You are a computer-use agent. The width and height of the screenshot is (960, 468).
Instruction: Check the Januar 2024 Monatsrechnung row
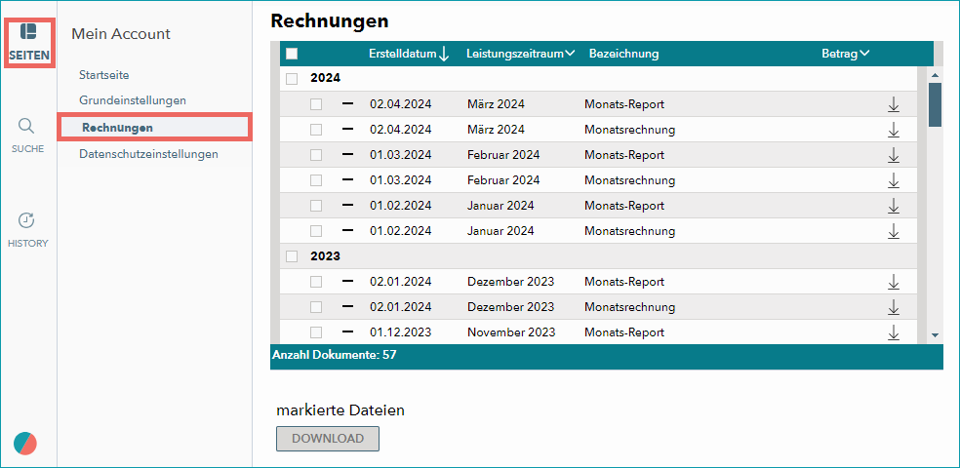(x=316, y=231)
